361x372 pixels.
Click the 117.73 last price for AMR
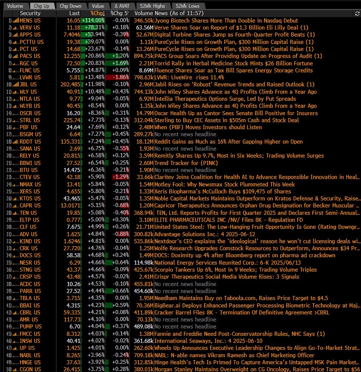[x=72, y=320]
